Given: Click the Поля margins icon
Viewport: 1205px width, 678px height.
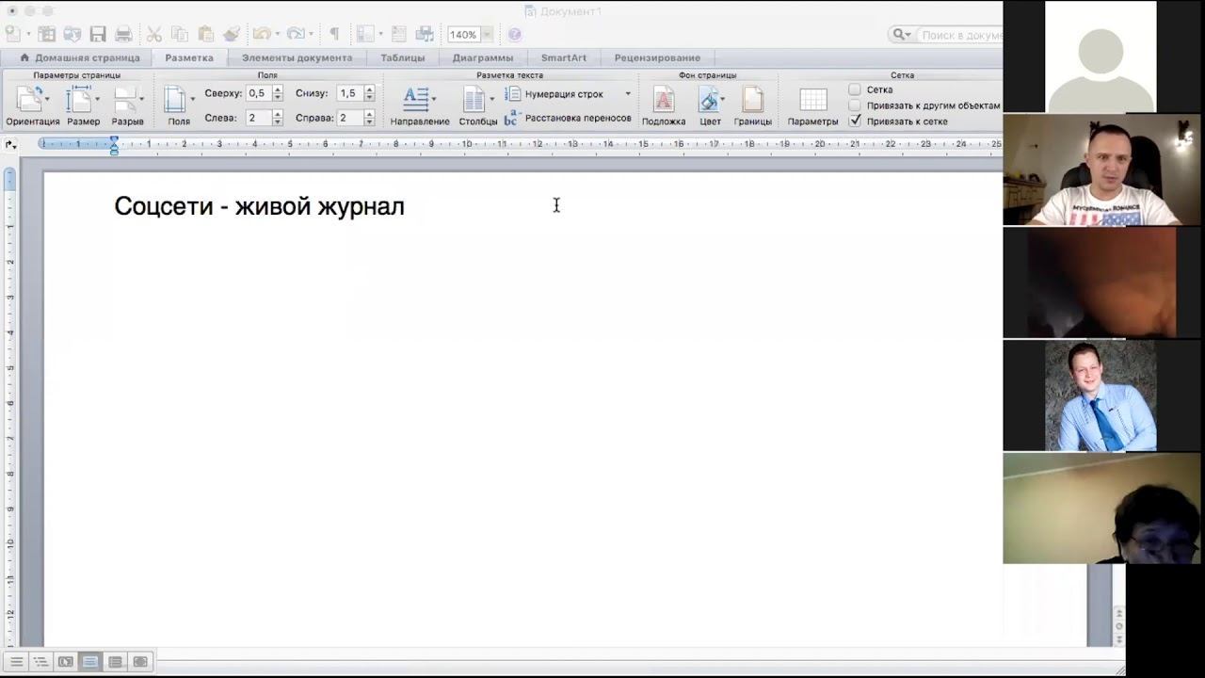Looking at the screenshot, I should [175, 99].
